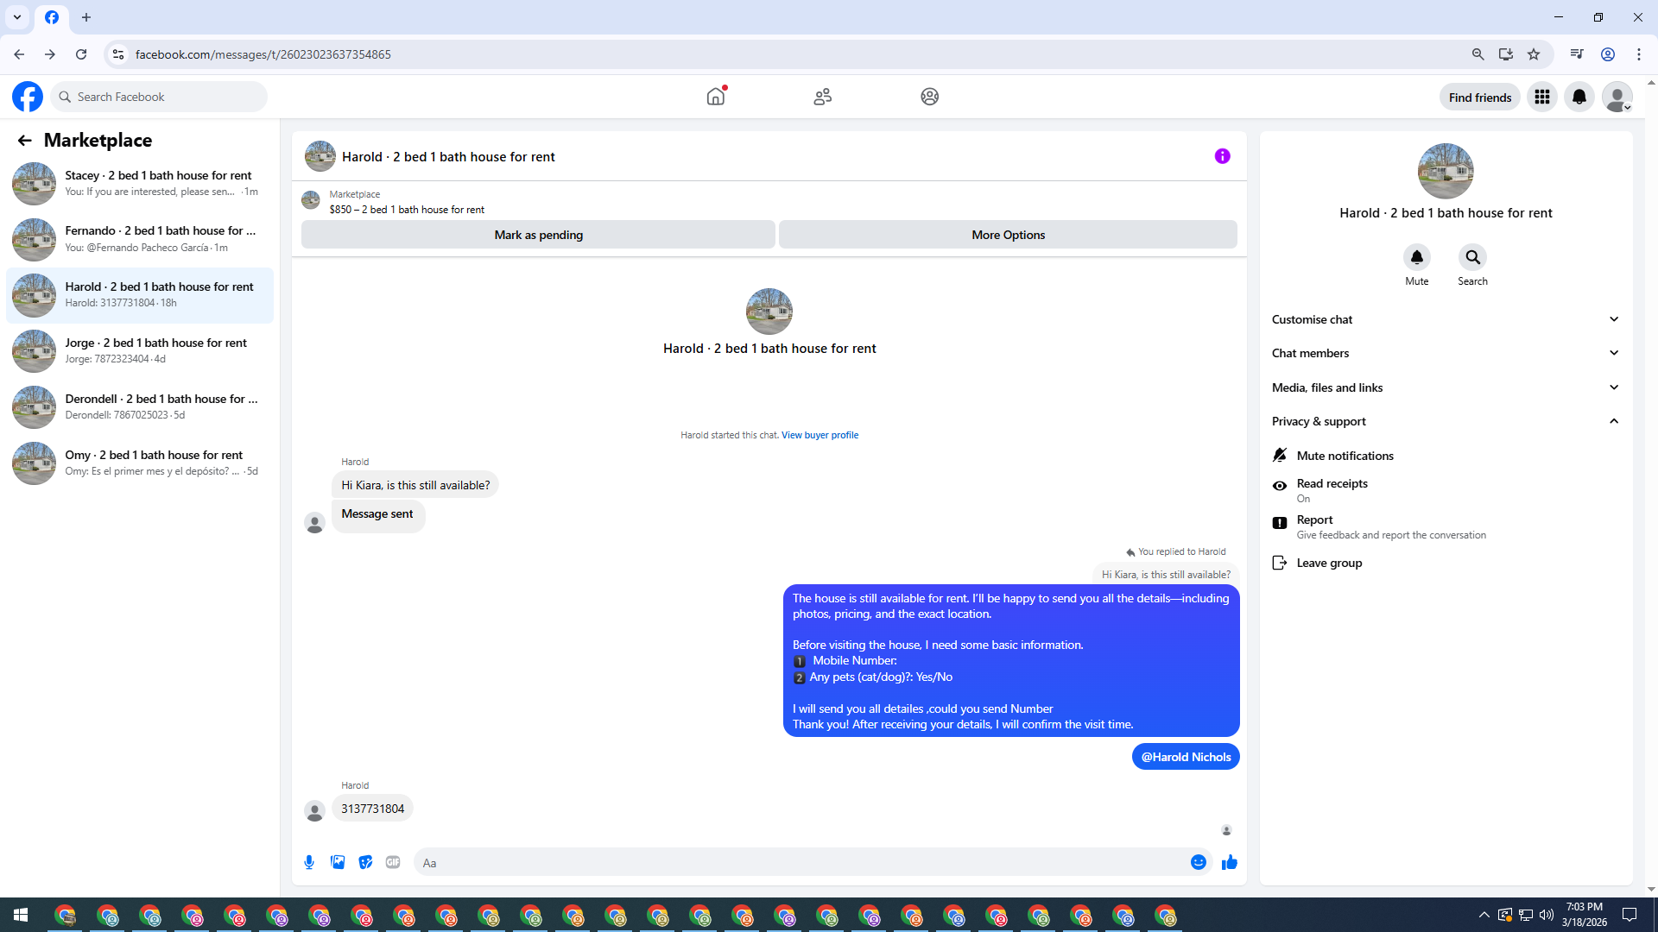Open the Facebook menu grid icon

1541,97
